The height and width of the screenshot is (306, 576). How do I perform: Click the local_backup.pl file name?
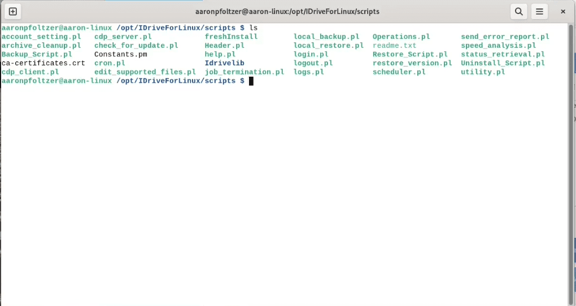pyautogui.click(x=326, y=37)
